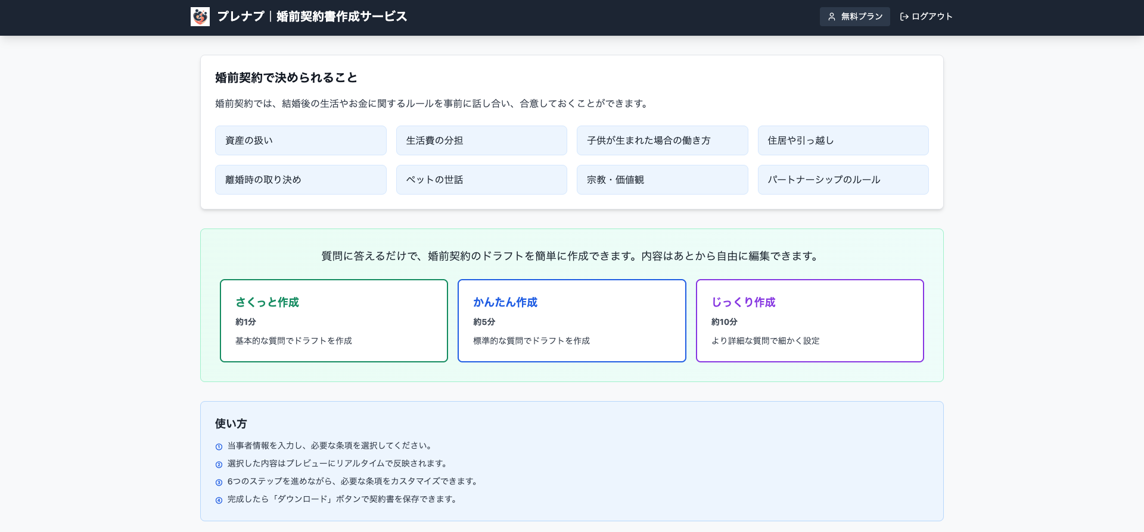Click the 婚前契約で決められること heading

(x=286, y=78)
